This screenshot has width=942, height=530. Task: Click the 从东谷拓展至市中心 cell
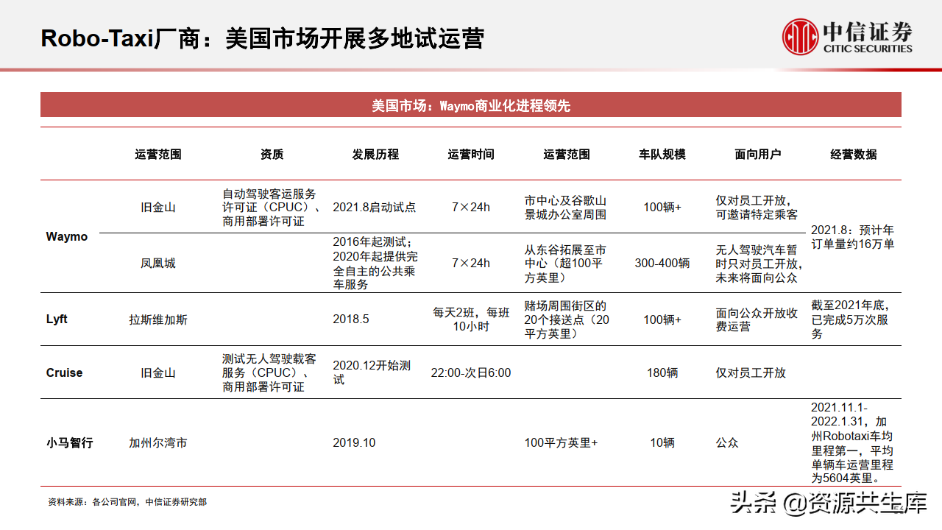566,264
